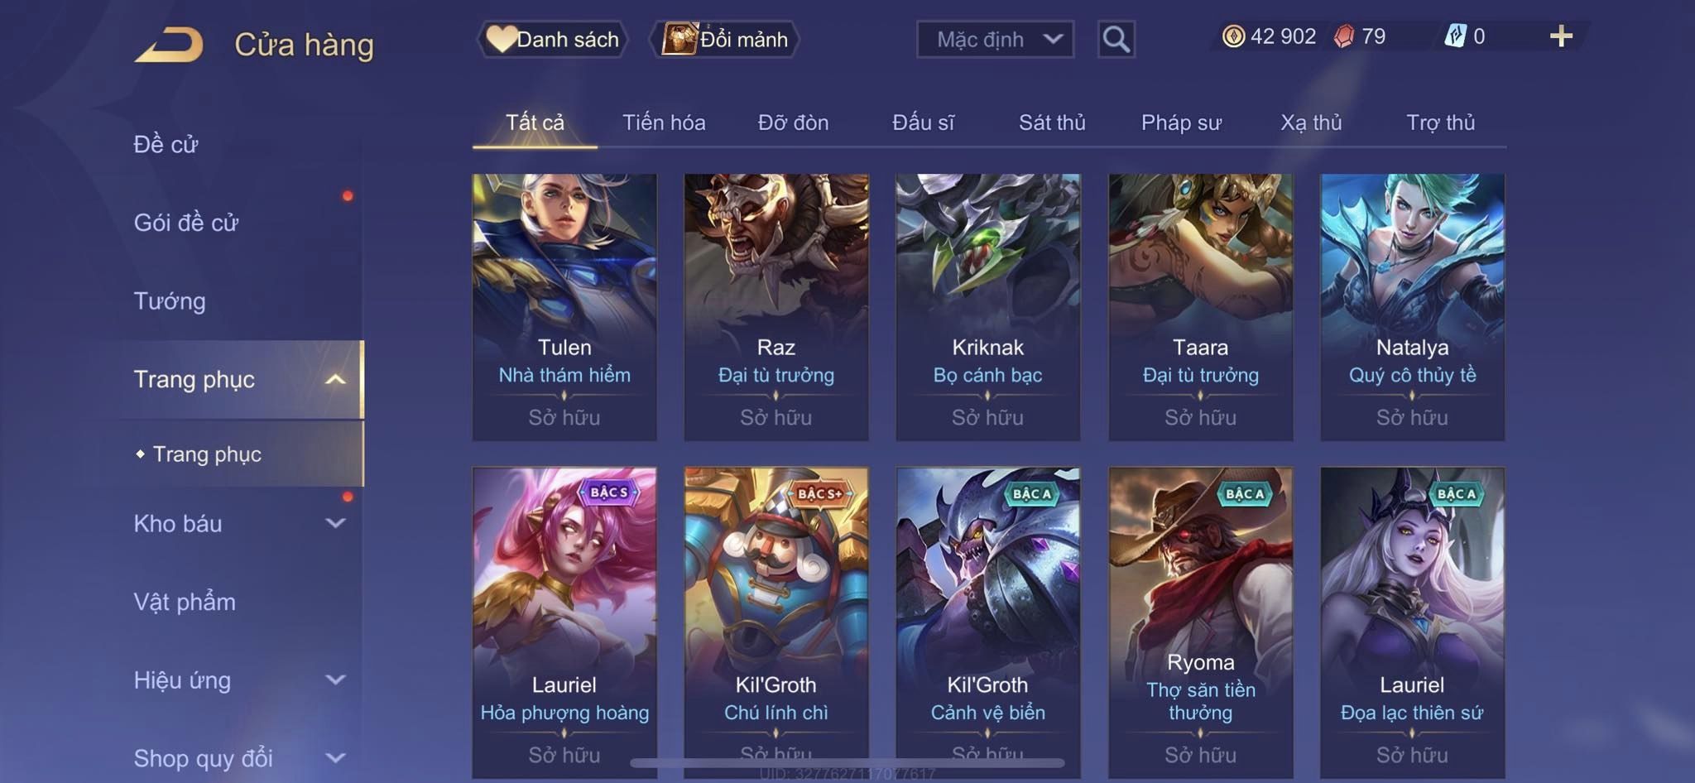
Task: Select the Pháp sư filter tab
Action: point(1181,122)
